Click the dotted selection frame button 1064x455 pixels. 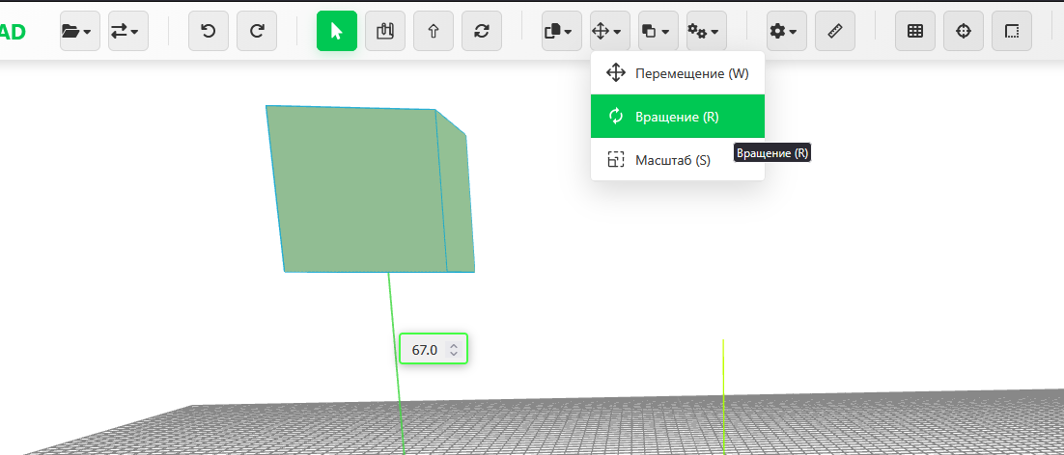(1012, 31)
